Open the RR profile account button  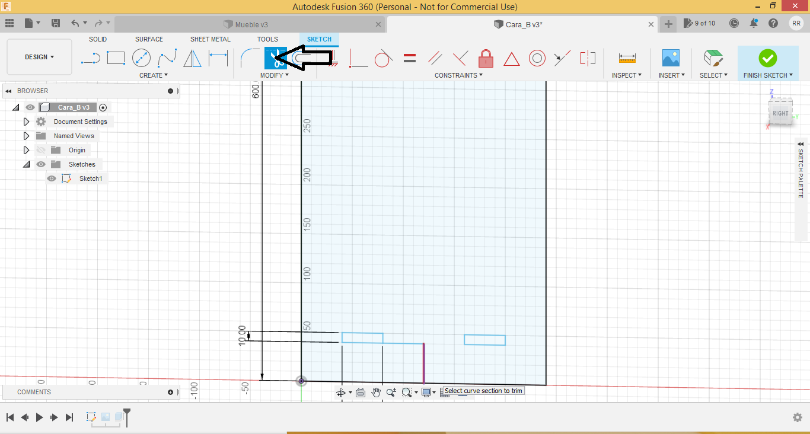pos(796,23)
